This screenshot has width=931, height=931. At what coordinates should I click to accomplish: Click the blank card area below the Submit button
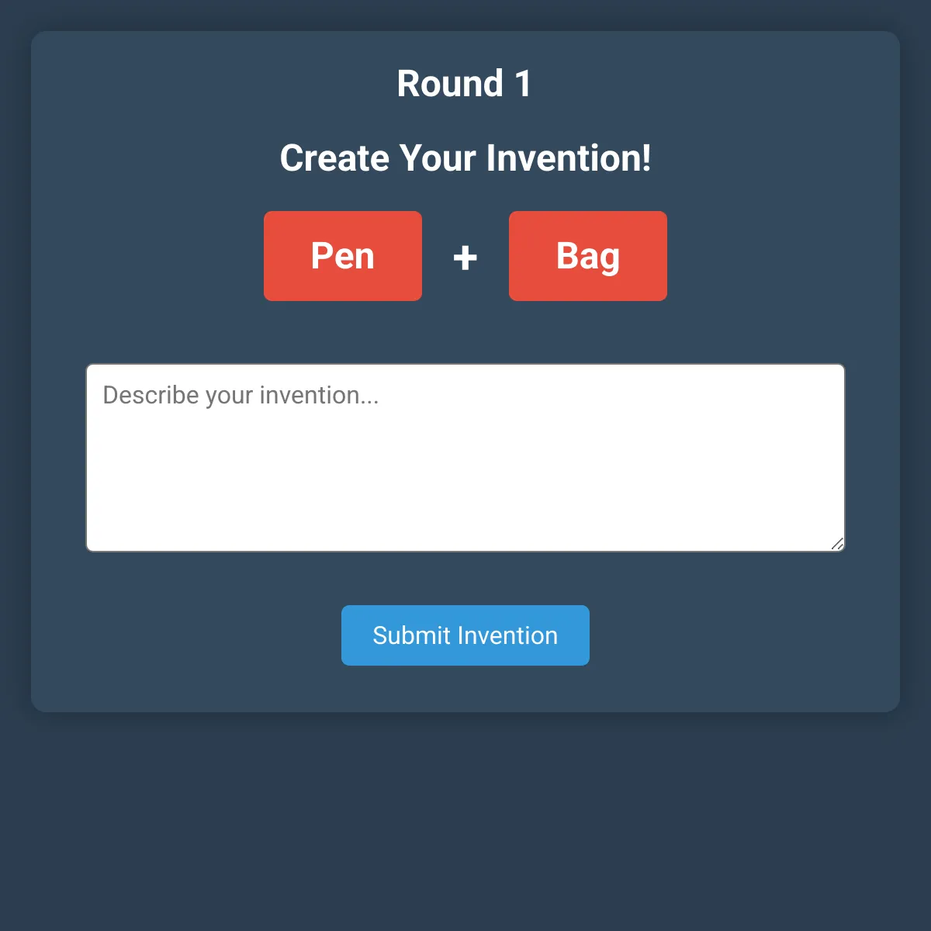[465, 689]
